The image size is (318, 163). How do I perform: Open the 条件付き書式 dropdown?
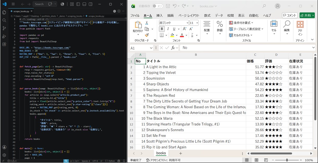[x=241, y=23]
